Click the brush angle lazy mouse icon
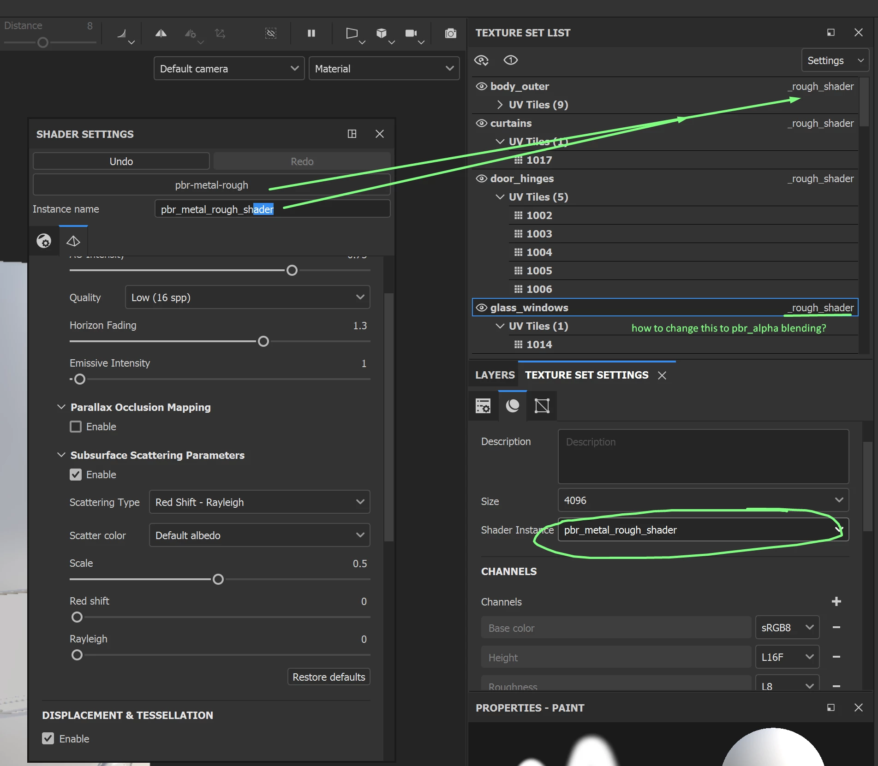Image resolution: width=878 pixels, height=766 pixels. (122, 33)
